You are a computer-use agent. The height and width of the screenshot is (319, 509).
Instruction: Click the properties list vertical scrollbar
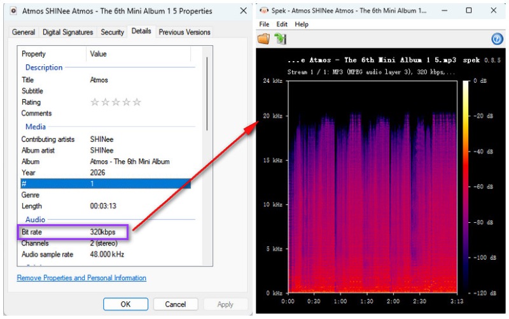(x=207, y=94)
